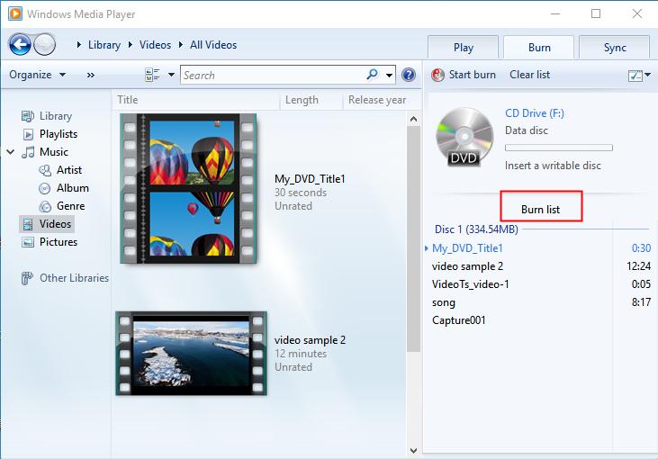Click the Artist icon under Music
The image size is (658, 459).
(47, 170)
